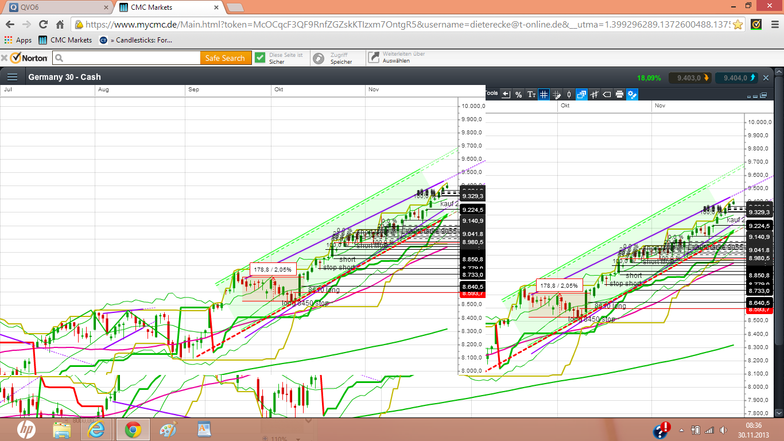Select the candlestick chart style icon
Viewport: 784px width, 441px height.
pyautogui.click(x=569, y=94)
